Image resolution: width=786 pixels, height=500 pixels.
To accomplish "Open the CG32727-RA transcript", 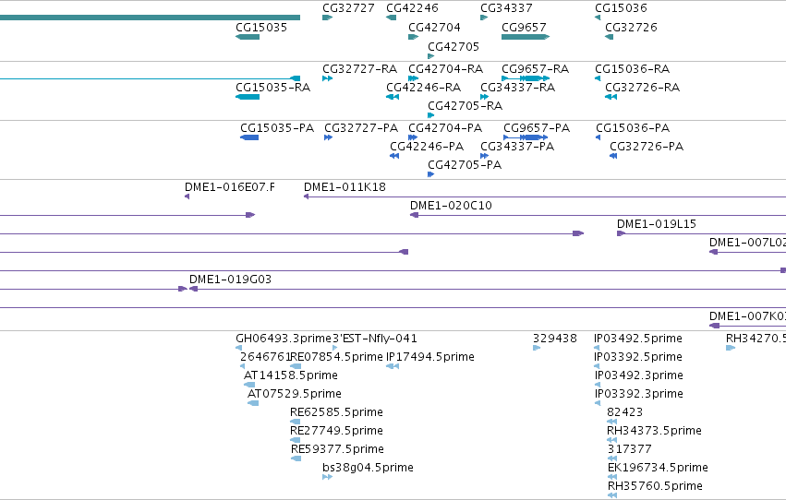I will tap(327, 78).
